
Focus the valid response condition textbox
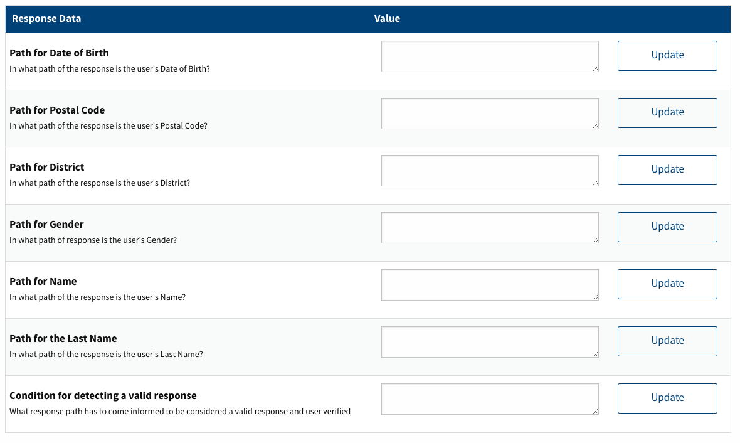[x=489, y=399]
